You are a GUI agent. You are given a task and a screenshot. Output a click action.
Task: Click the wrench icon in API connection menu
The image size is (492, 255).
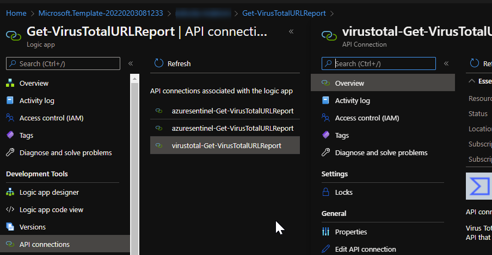click(325, 152)
